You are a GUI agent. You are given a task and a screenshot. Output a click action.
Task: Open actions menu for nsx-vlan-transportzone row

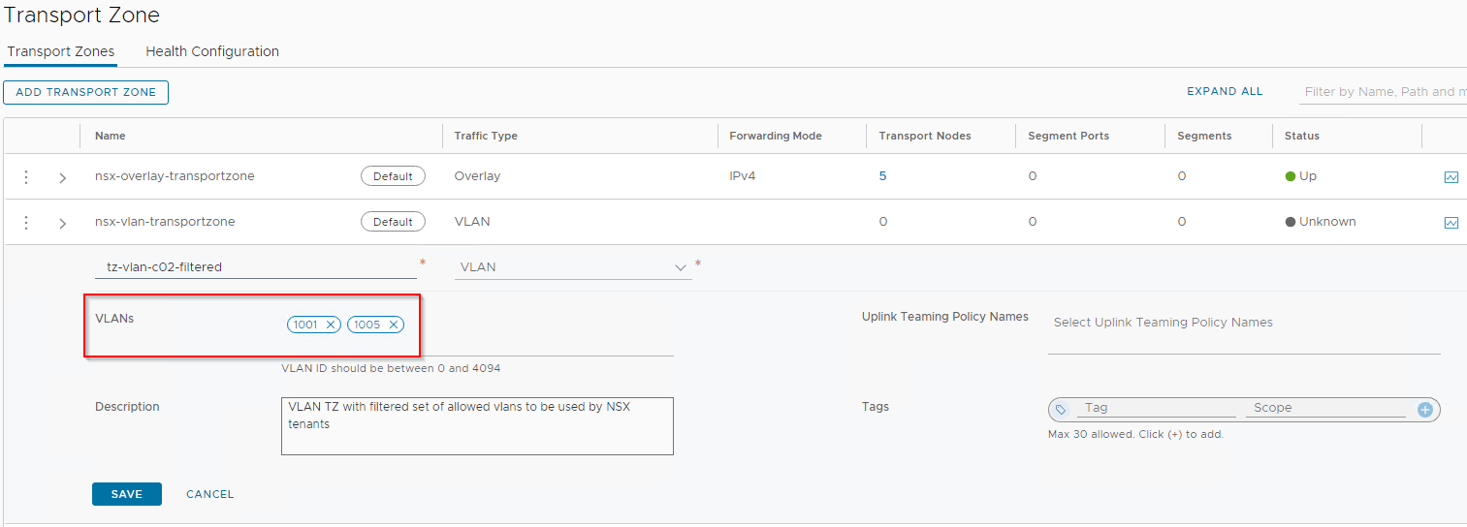pyautogui.click(x=26, y=223)
